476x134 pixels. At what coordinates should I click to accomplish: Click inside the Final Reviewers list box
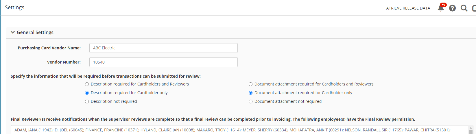coord(231,130)
